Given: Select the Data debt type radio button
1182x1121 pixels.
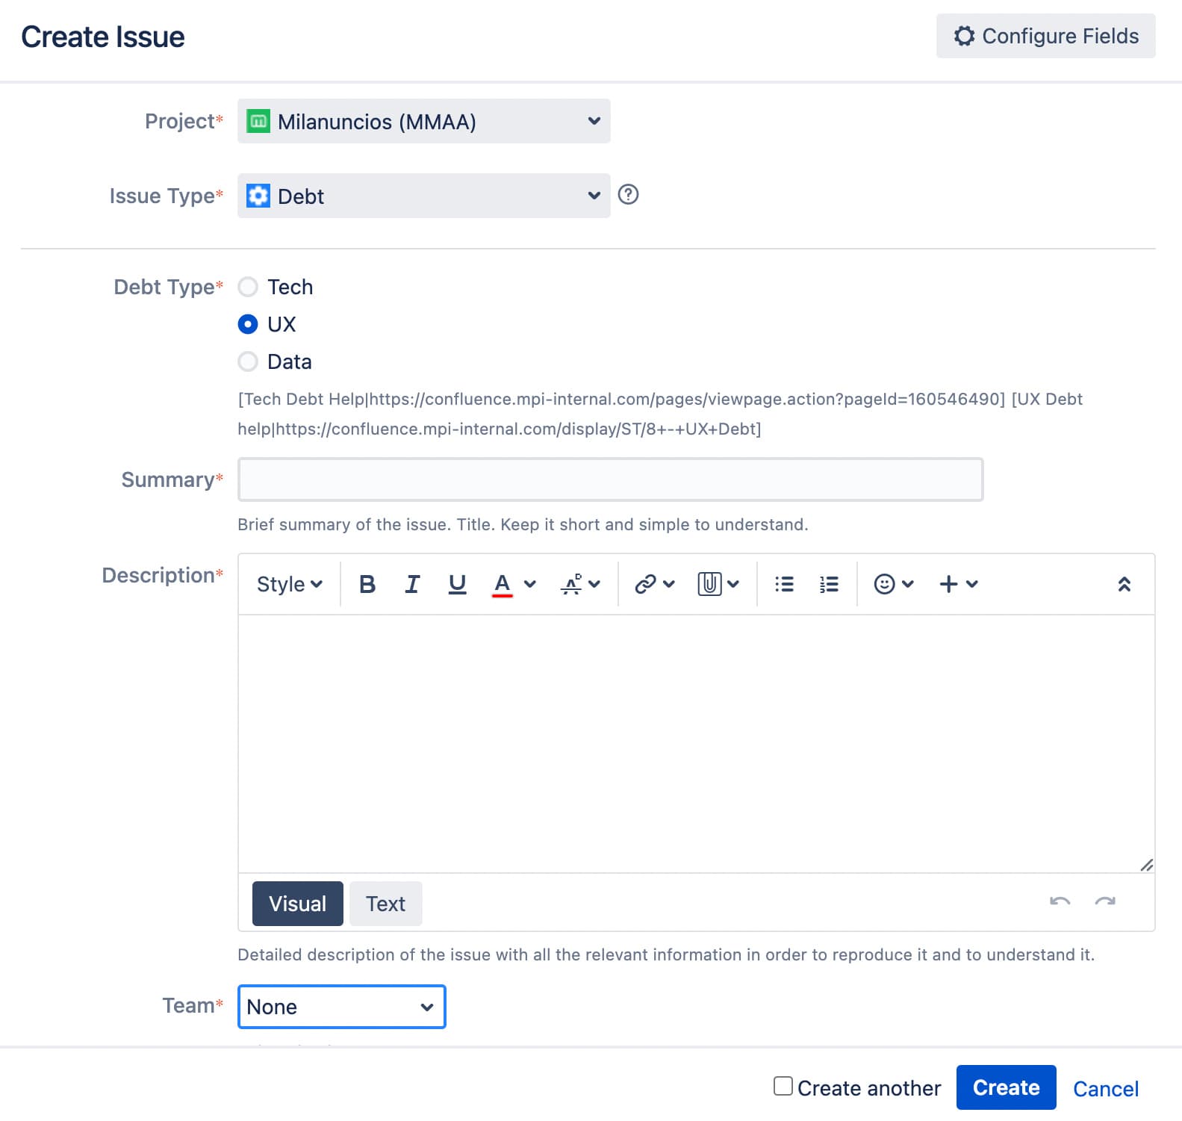Looking at the screenshot, I should coord(248,361).
